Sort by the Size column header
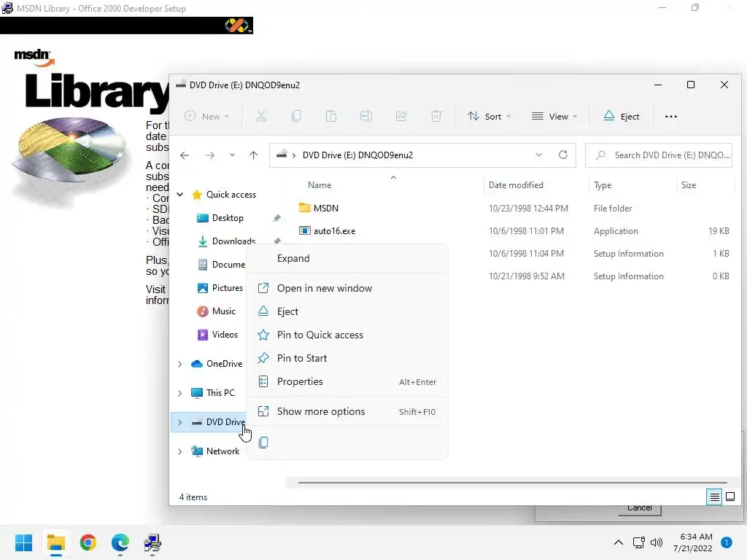 (x=689, y=184)
